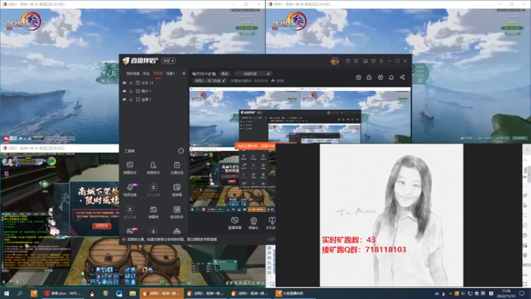
Task: Open the taskbar search icon
Action: [20, 293]
